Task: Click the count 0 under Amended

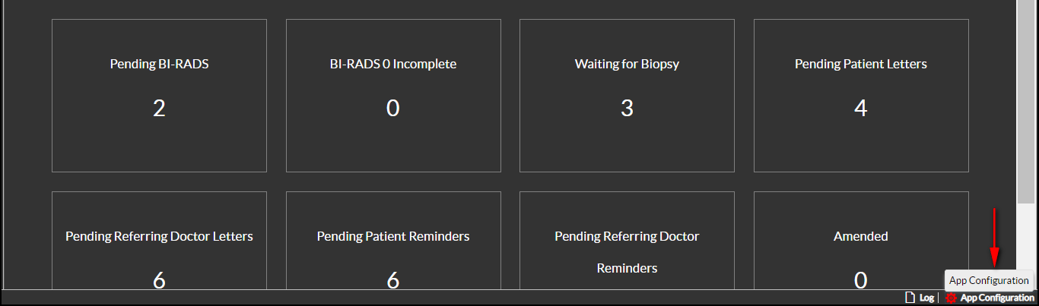Action: 861,280
